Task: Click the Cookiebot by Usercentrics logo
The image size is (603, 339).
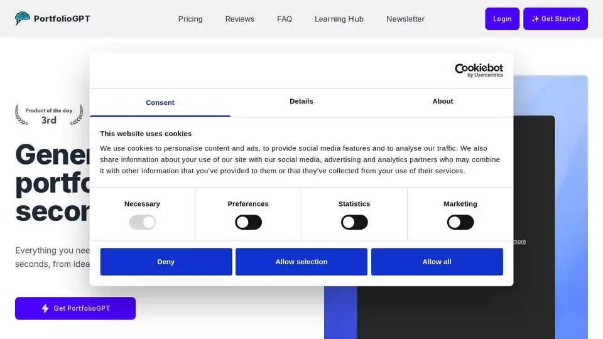Action: click(x=479, y=70)
